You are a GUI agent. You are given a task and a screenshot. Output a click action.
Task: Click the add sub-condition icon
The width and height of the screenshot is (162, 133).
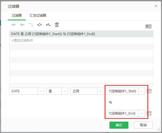click(x=48, y=25)
